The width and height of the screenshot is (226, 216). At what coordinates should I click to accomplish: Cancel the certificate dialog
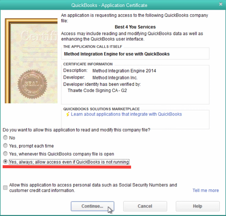point(145,206)
